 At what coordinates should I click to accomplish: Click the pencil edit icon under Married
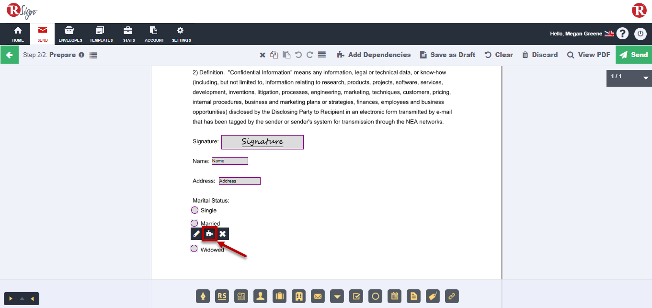196,234
